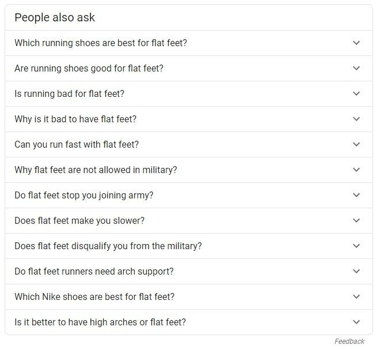The width and height of the screenshot is (384, 349).
Task: Open chevron for 'Does flat feet make you slower?'
Action: pos(356,220)
